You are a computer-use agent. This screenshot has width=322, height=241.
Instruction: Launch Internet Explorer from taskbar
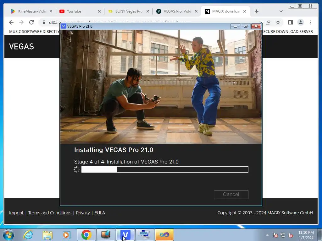coord(28,235)
